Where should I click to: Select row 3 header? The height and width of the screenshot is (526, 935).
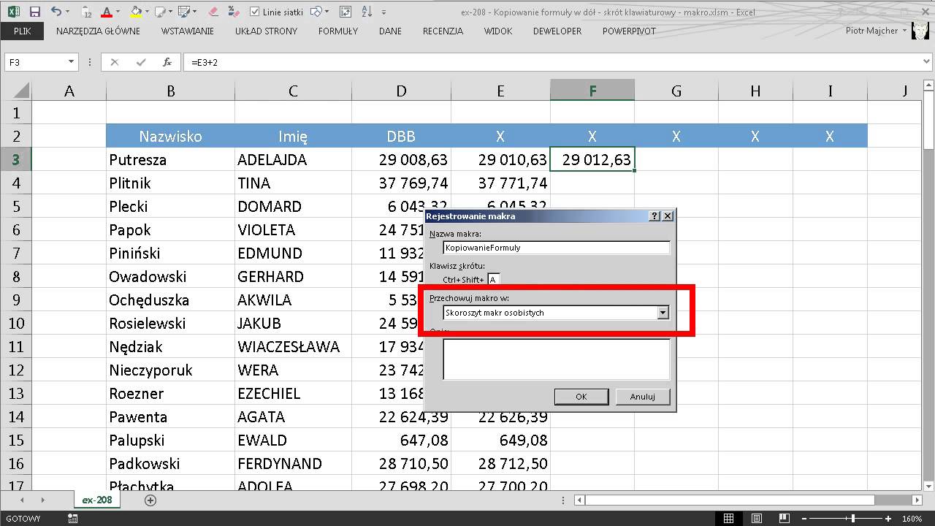(15, 159)
